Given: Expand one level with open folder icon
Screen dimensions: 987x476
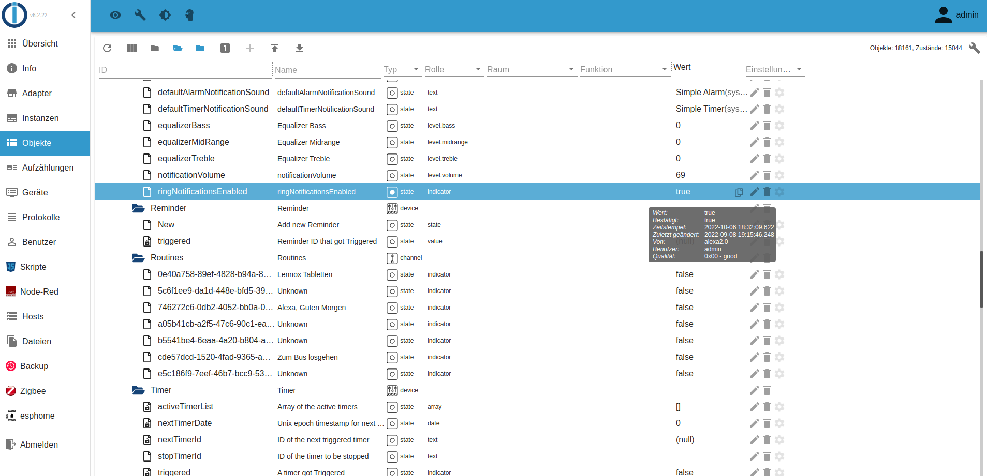Looking at the screenshot, I should 178,48.
